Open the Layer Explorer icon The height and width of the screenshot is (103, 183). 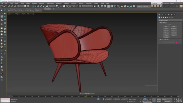point(105,6)
